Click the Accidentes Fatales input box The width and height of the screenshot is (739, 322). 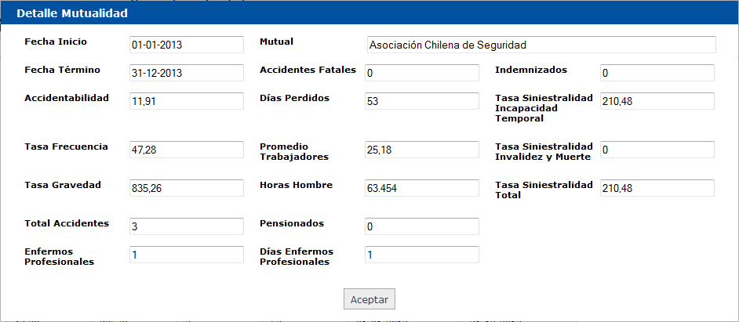422,73
